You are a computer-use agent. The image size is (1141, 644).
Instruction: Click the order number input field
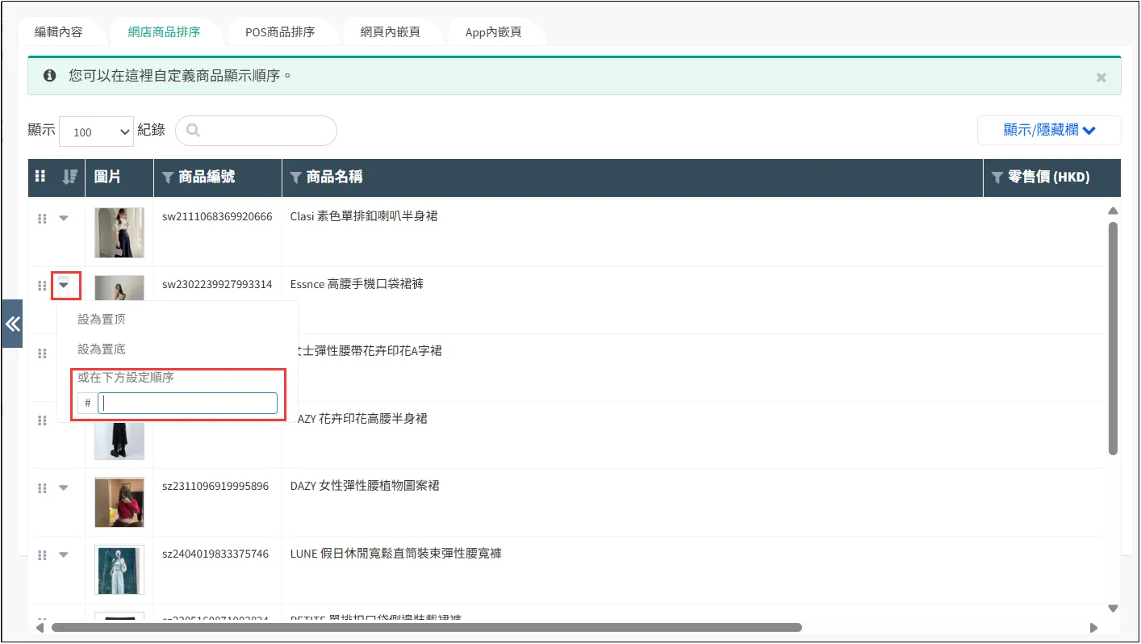click(187, 403)
